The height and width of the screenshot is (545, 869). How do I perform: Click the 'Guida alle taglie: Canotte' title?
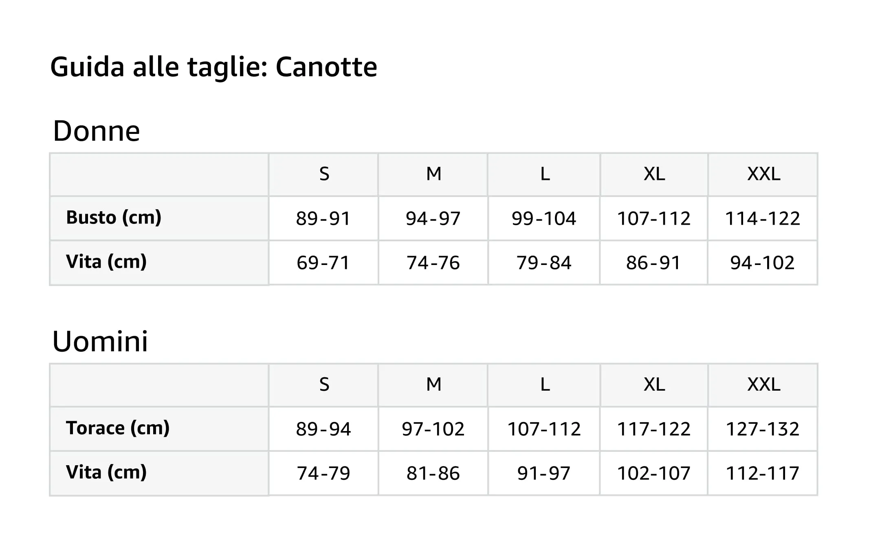(x=213, y=67)
